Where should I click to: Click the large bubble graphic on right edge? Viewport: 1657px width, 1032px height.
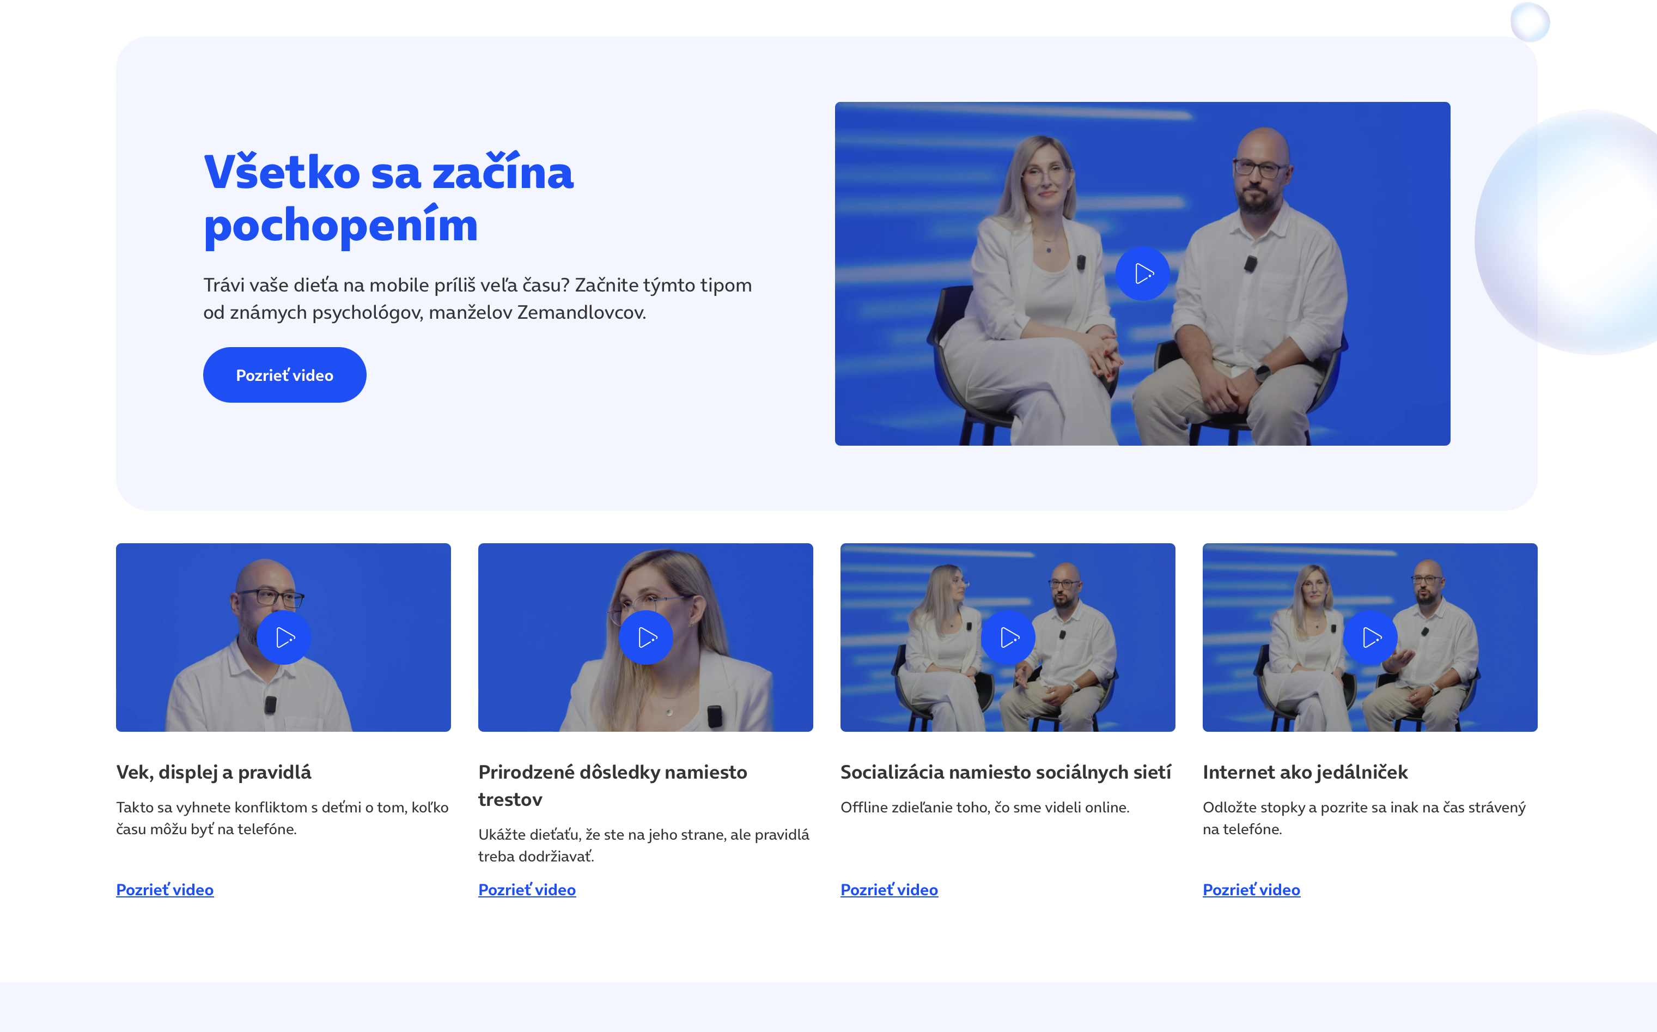[x=1582, y=232]
